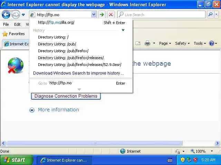This screenshot has height=165, width=221.
Task: Click the 100% zoom level button
Action: point(198,151)
